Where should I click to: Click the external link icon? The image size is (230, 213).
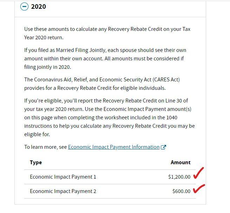(x=163, y=147)
